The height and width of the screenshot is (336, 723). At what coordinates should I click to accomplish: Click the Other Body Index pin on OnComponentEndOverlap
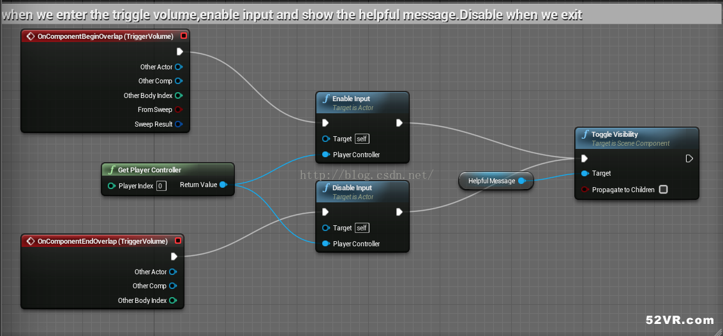[x=173, y=300]
